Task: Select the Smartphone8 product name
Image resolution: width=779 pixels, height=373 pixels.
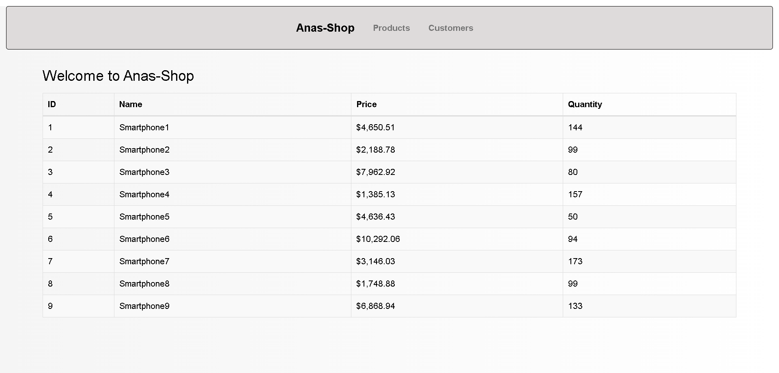Action: 144,284
